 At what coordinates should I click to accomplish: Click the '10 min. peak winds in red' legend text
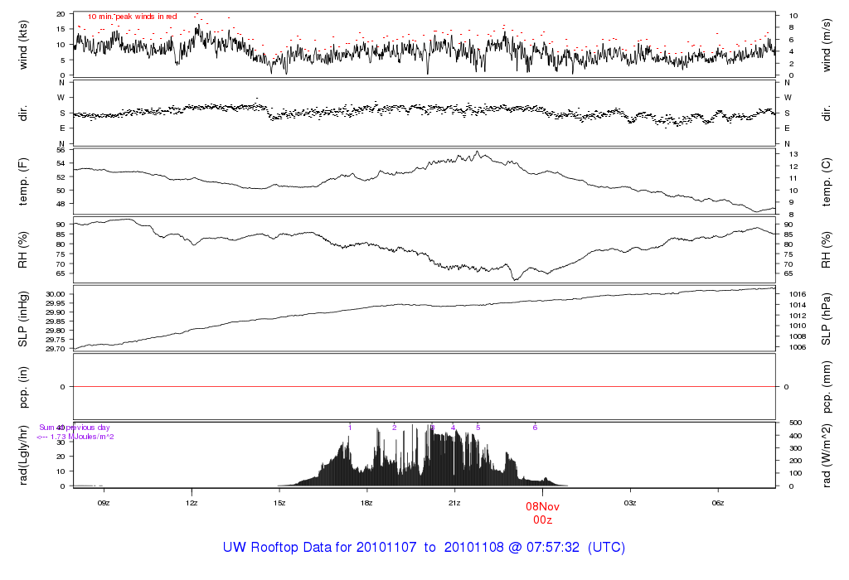tap(133, 17)
